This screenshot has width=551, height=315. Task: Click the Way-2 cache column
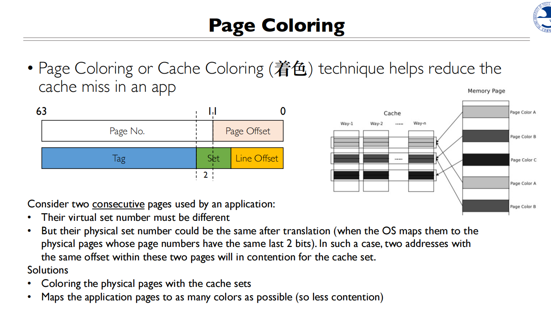(x=376, y=160)
